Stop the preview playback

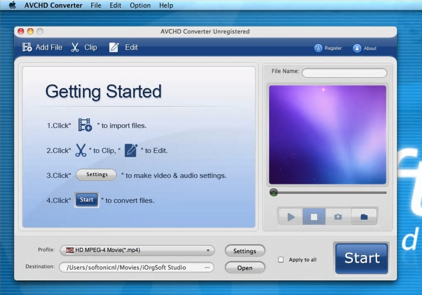pyautogui.click(x=314, y=217)
